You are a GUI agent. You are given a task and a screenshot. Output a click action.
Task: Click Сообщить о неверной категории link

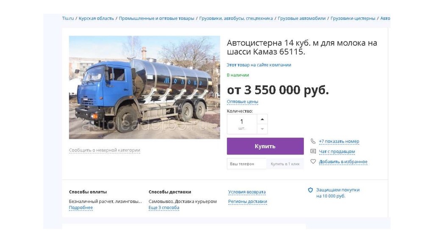(104, 150)
